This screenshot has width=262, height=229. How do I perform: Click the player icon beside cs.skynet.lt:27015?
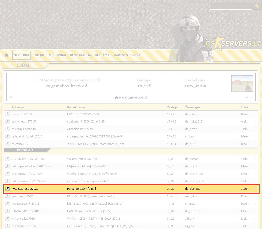pyautogui.click(x=7, y=121)
